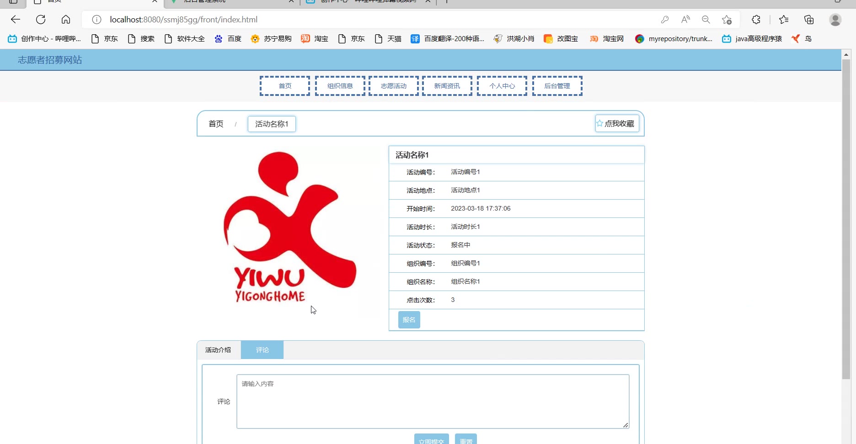Open the browser extensions puzzle icon
The height and width of the screenshot is (444, 856).
pos(756,20)
